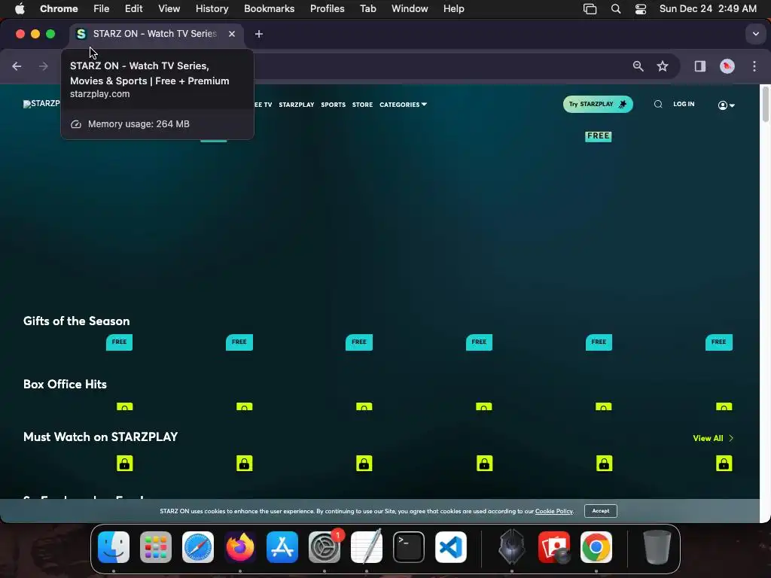The height and width of the screenshot is (578, 771).
Task: Open the Apple menu
Action: [x=20, y=8]
